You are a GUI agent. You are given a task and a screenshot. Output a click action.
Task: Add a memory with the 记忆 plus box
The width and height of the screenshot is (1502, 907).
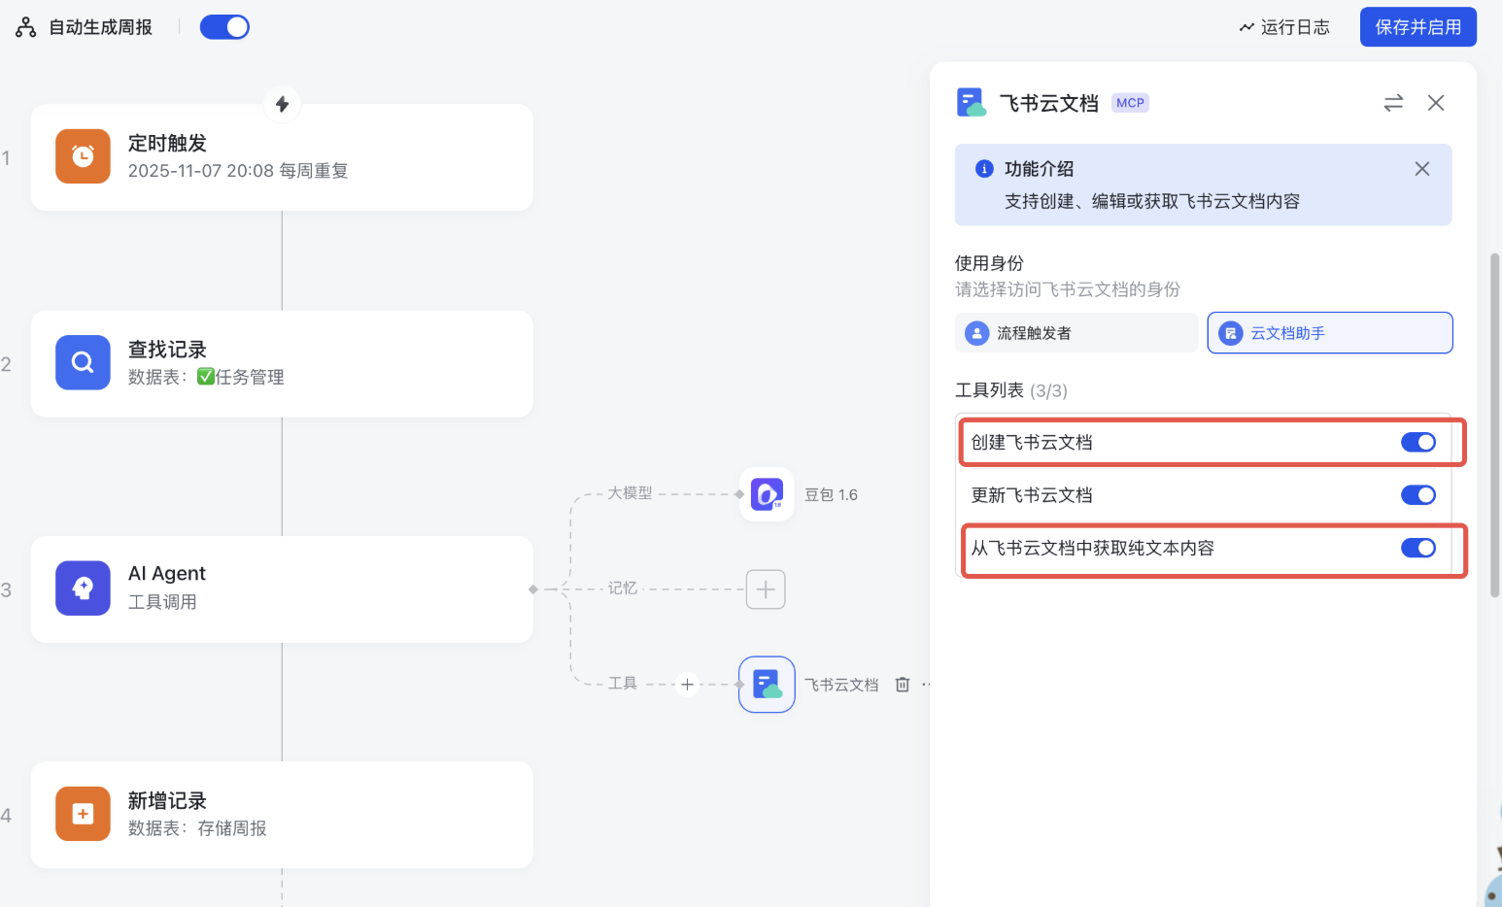click(x=766, y=589)
